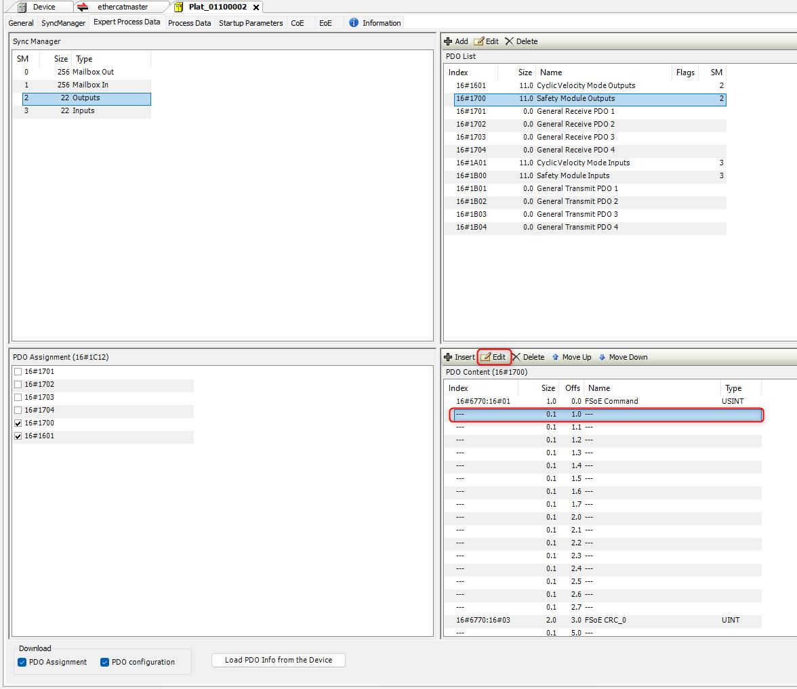Enable the 16#1701 PDO assignment checkbox
The image size is (797, 689).
(18, 372)
